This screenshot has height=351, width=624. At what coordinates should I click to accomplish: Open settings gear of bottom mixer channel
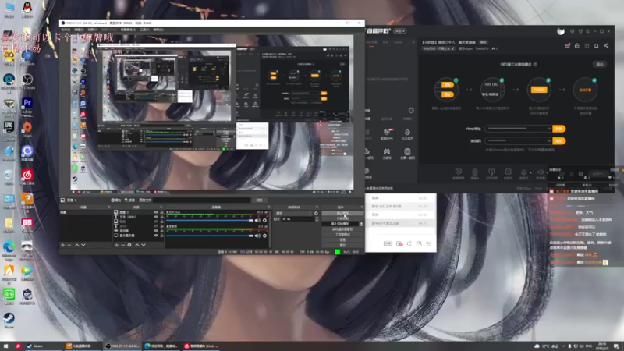pos(264,236)
